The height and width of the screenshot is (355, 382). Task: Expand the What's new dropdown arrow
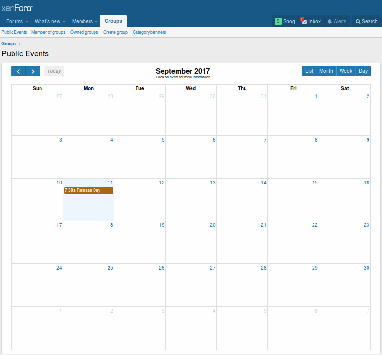click(65, 22)
